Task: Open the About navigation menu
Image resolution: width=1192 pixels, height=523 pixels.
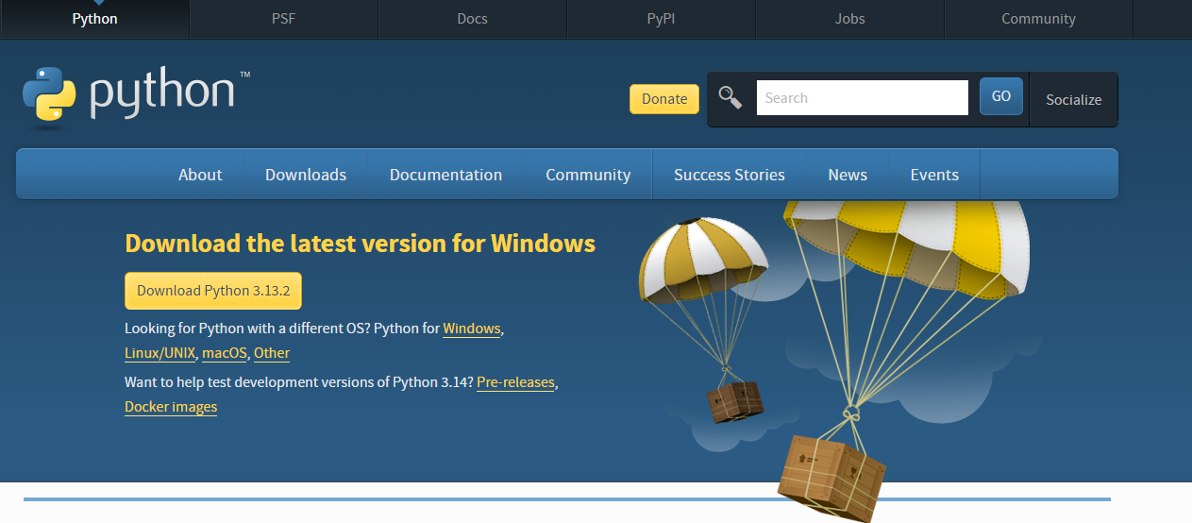Action: (x=200, y=175)
